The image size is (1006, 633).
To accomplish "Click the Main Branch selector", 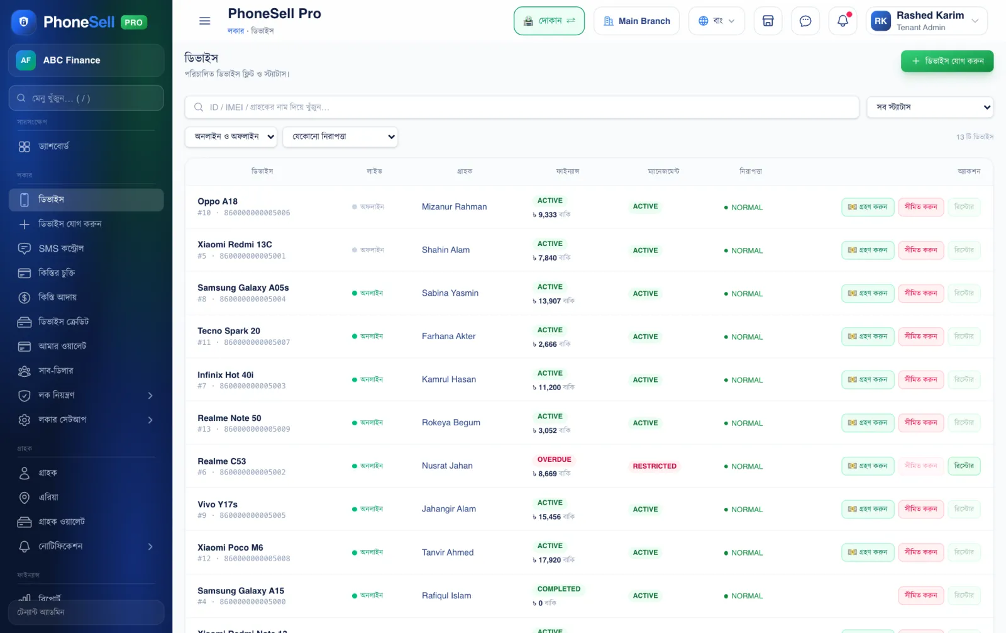I will tap(636, 21).
